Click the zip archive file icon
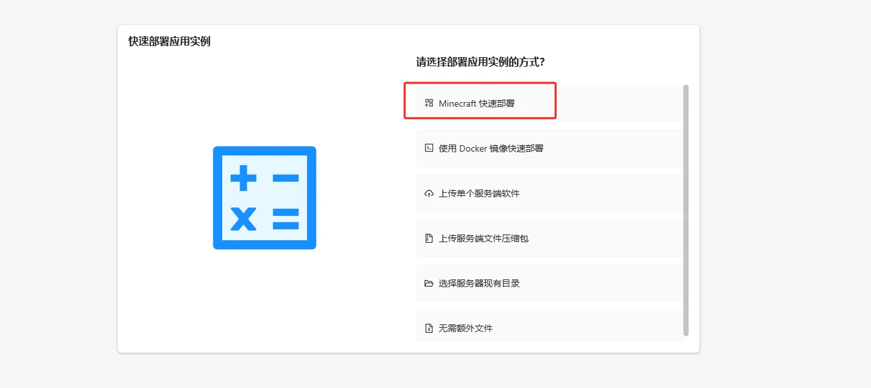 pos(429,238)
